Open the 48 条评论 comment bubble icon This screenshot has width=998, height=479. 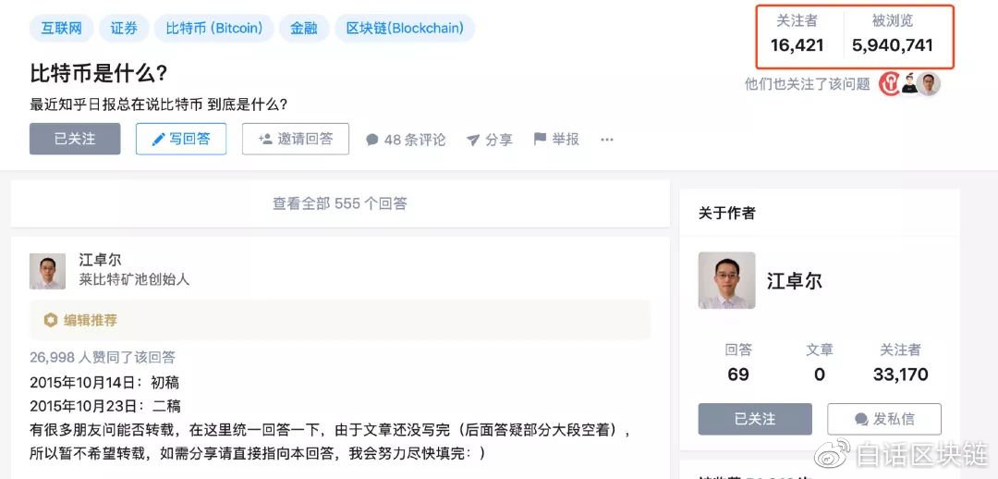(x=372, y=141)
